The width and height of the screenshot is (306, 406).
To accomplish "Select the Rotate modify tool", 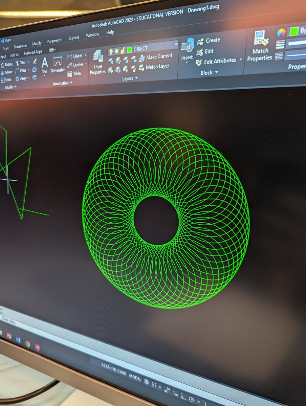I will tap(7, 65).
